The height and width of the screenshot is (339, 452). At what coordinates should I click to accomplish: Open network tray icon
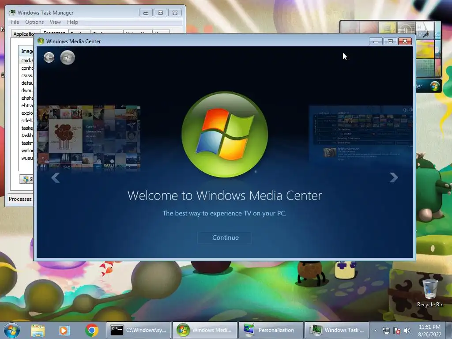tap(386, 331)
